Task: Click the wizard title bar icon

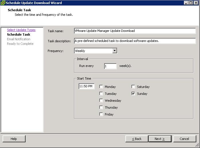Action: point(3,3)
